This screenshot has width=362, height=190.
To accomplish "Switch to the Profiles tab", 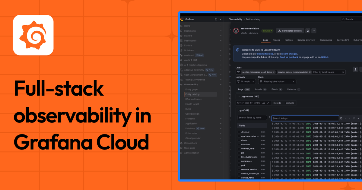I will pos(289,40).
